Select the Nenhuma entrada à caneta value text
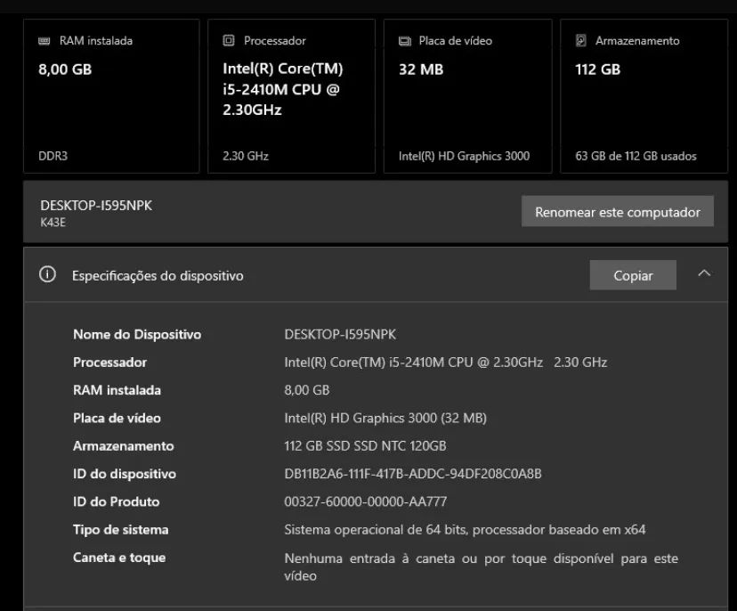737x611 pixels. (x=482, y=566)
